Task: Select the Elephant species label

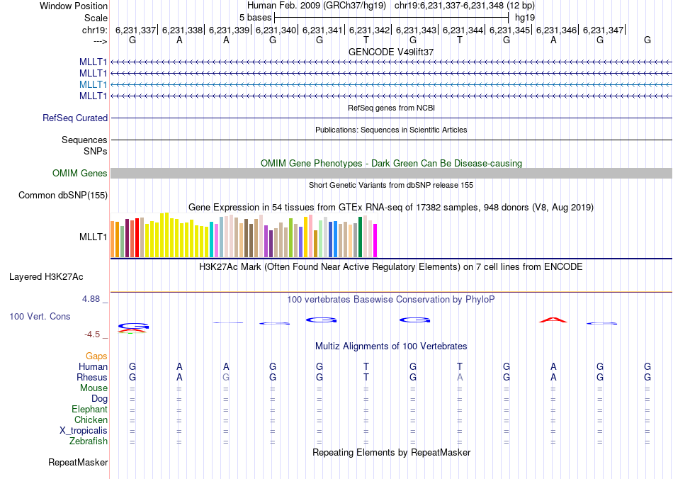Action: (90, 409)
